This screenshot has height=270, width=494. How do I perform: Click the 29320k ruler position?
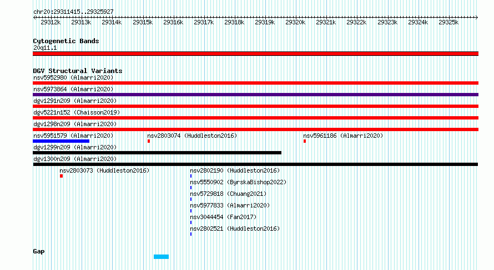(x=295, y=22)
